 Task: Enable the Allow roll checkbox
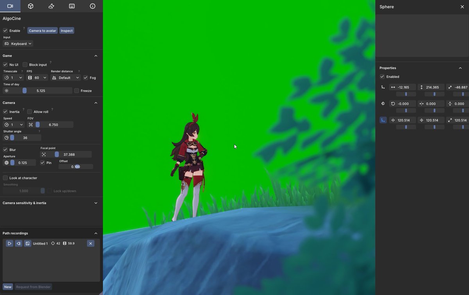(29, 112)
